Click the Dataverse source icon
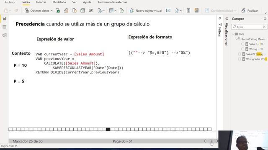The image size is (268, 150). pos(91,10)
